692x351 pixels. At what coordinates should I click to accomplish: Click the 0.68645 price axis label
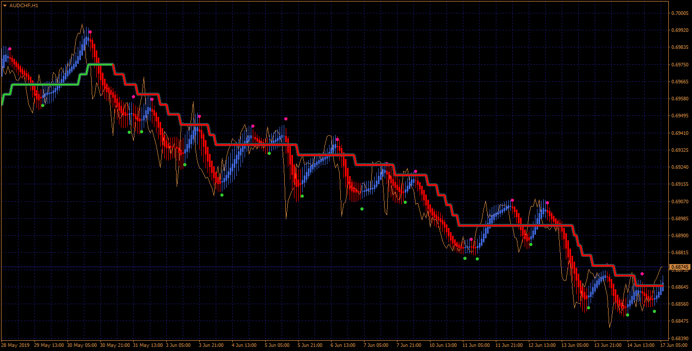679,287
